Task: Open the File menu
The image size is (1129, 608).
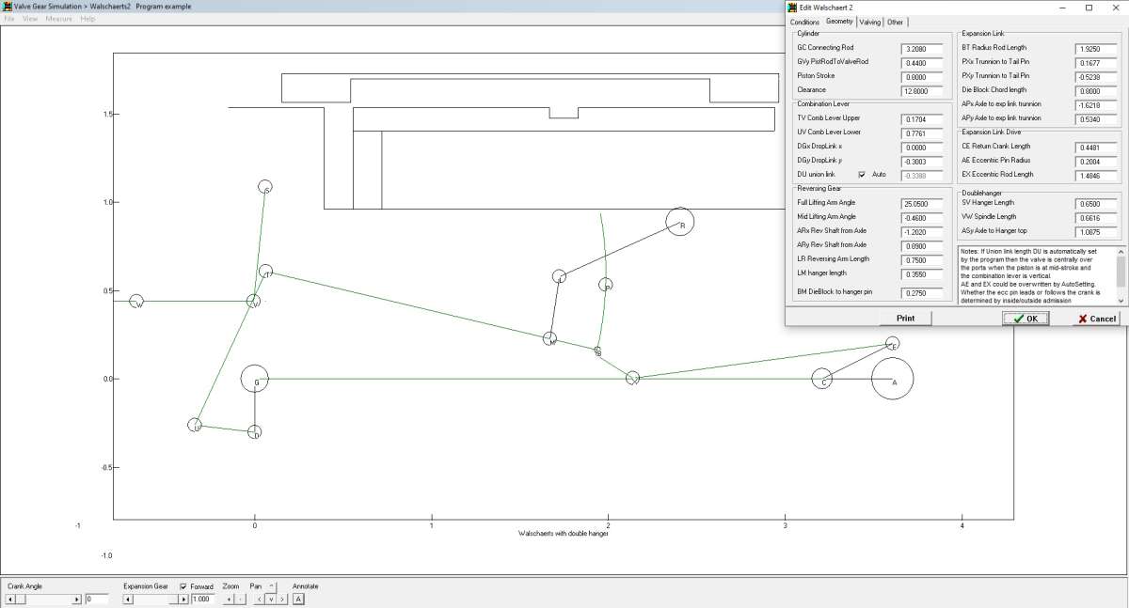Action: point(9,19)
